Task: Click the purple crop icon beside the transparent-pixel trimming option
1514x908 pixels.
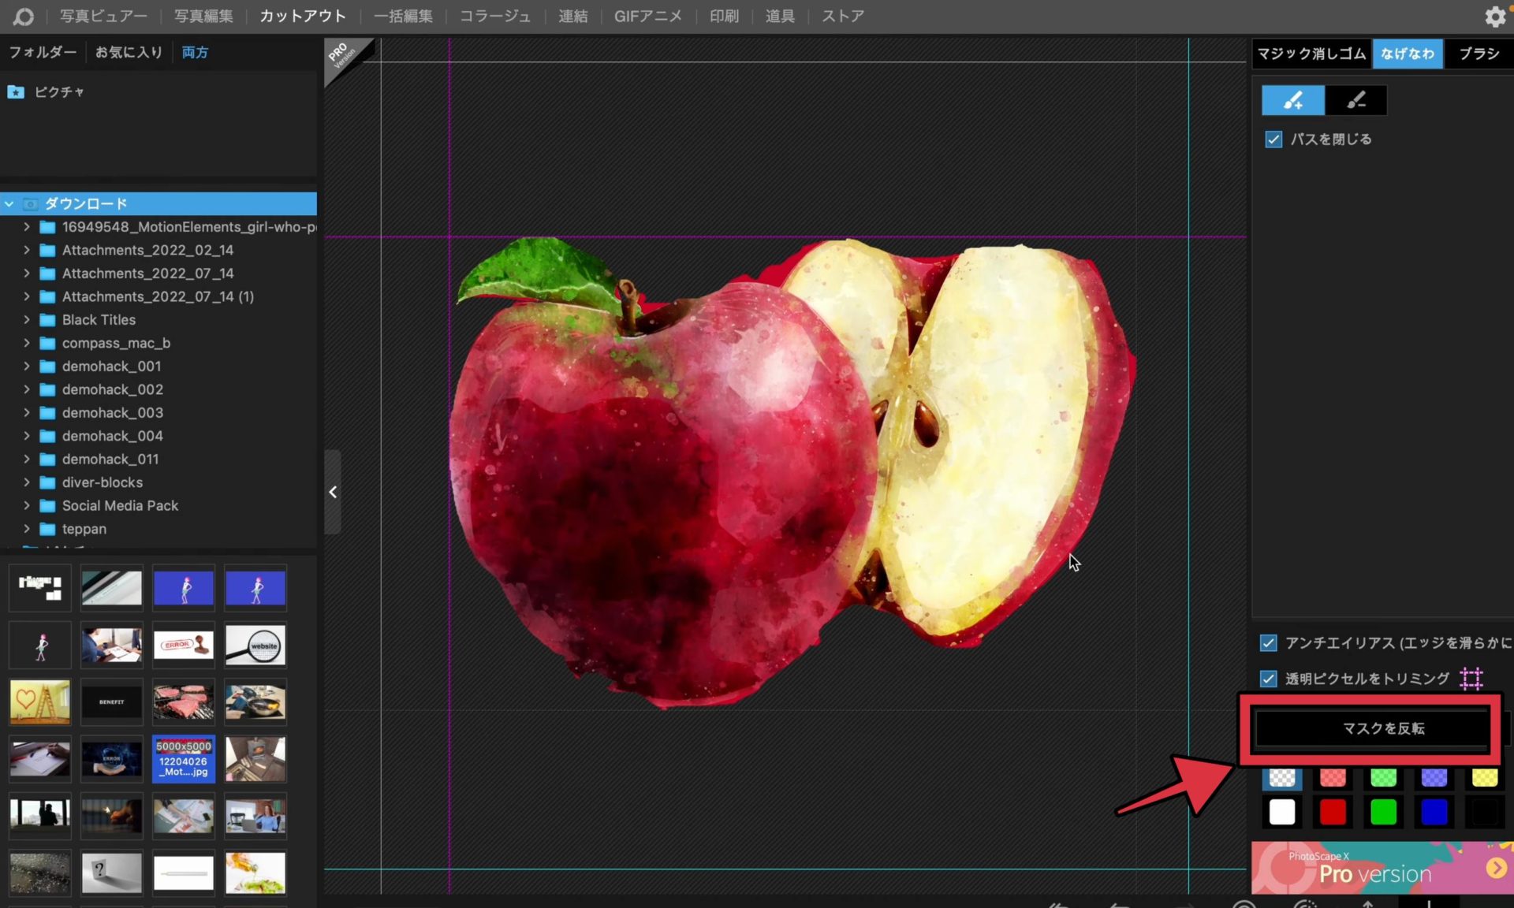Action: (1471, 678)
